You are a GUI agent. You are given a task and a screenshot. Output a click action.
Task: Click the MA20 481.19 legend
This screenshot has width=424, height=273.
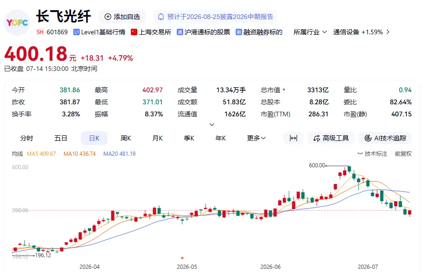tap(119, 154)
